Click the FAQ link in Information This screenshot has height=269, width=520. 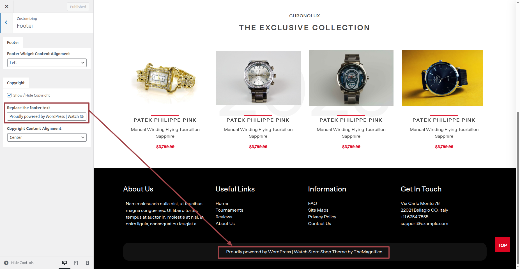pyautogui.click(x=312, y=203)
